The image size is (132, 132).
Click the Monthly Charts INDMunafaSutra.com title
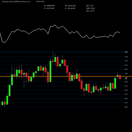[x=16, y=2]
